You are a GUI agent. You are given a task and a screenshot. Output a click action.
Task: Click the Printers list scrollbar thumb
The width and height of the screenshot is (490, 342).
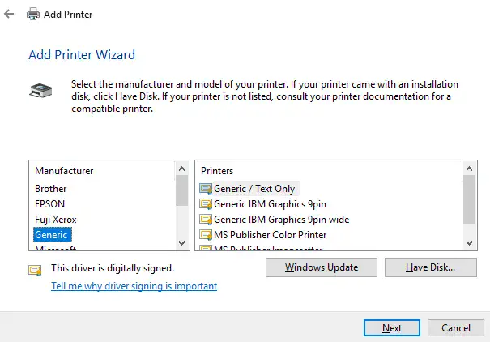tap(469, 199)
